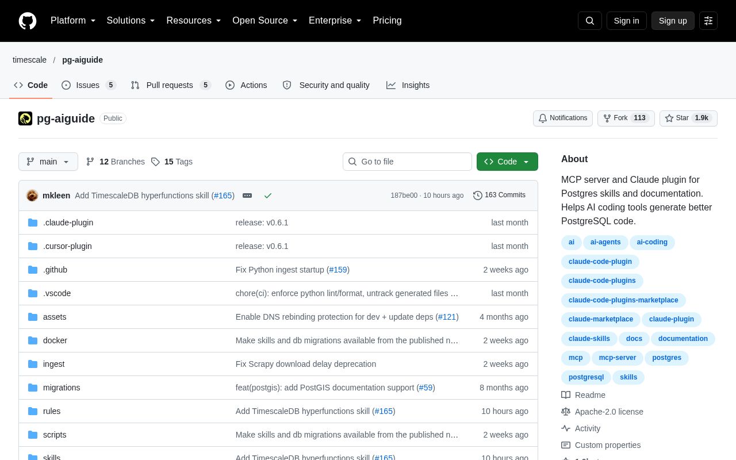
Task: Switch to the Insights tab
Action: click(x=408, y=85)
